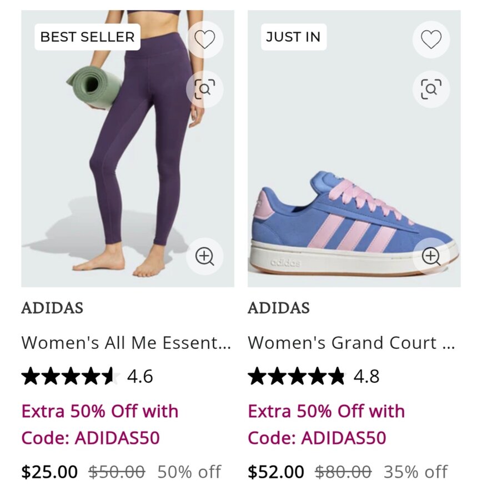Favorite the purple leggings with heart icon
482x500 pixels.
point(204,39)
